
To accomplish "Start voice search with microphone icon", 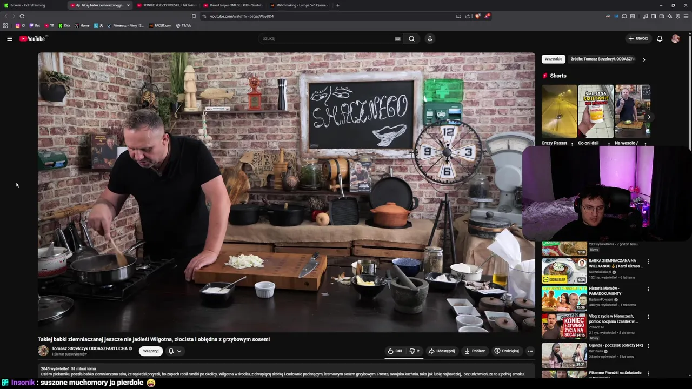I will 430,38.
